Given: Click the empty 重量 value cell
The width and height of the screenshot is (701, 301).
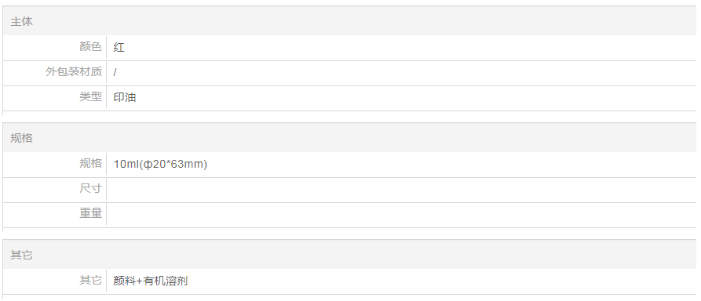Looking at the screenshot, I should pos(401,214).
